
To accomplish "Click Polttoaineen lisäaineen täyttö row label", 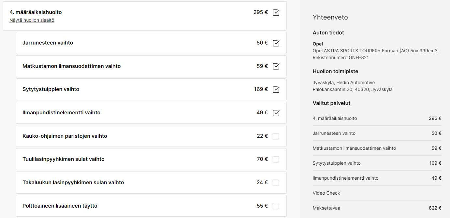I will [x=60, y=206].
